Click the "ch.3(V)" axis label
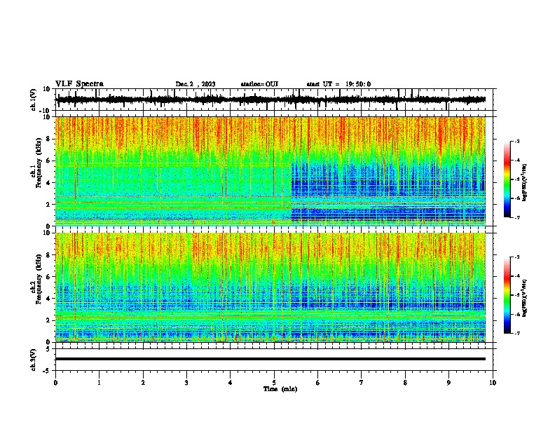The image size is (555, 429). 34,360
